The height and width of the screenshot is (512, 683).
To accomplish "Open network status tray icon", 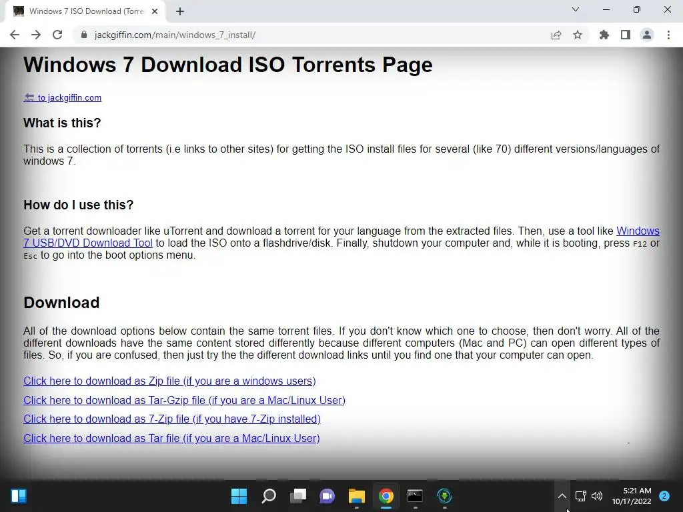I will (581, 496).
